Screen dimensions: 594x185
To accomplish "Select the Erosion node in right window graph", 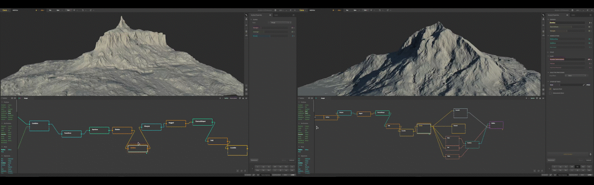I will [424, 129].
